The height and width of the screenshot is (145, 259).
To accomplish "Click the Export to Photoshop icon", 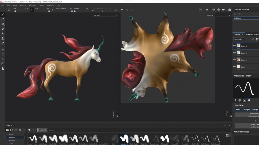I will coord(3,63).
